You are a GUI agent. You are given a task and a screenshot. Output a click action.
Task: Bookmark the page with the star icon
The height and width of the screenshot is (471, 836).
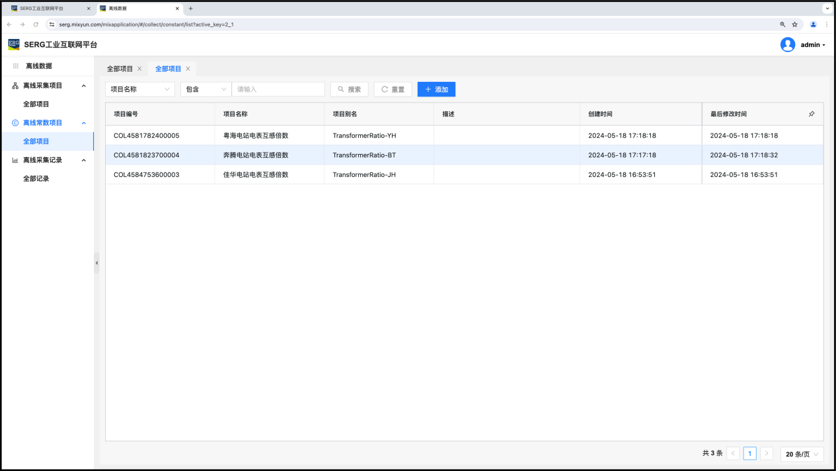tap(795, 24)
